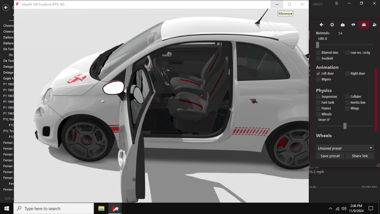The height and width of the screenshot is (214, 380).
Task: Show hidden system tray icons
Action: point(330,208)
